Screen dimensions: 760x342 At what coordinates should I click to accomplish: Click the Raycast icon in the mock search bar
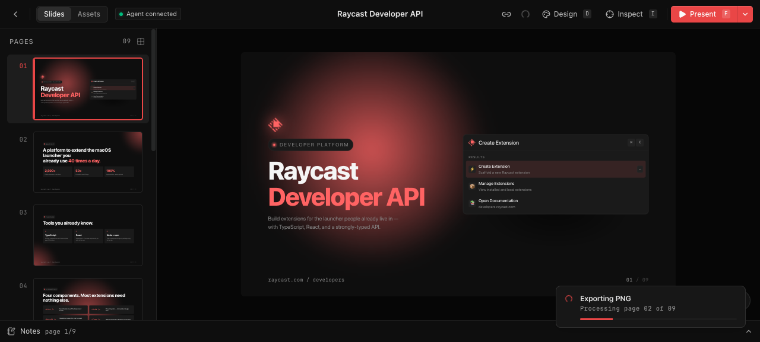tap(472, 142)
